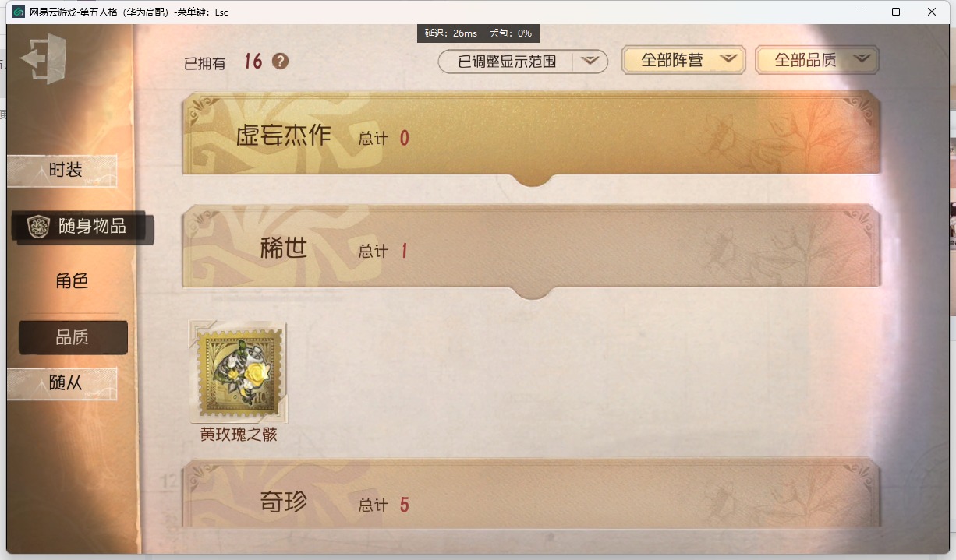The image size is (956, 560).
Task: Expand the 全部阵营 faction filter
Action: [x=683, y=60]
